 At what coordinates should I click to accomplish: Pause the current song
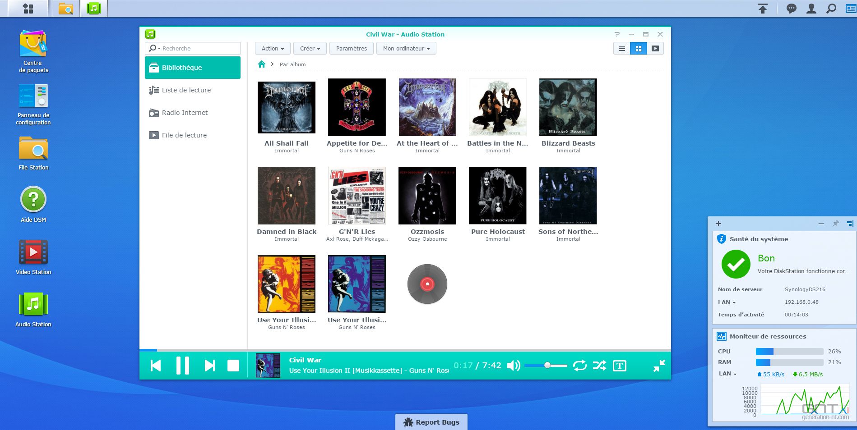pos(183,366)
